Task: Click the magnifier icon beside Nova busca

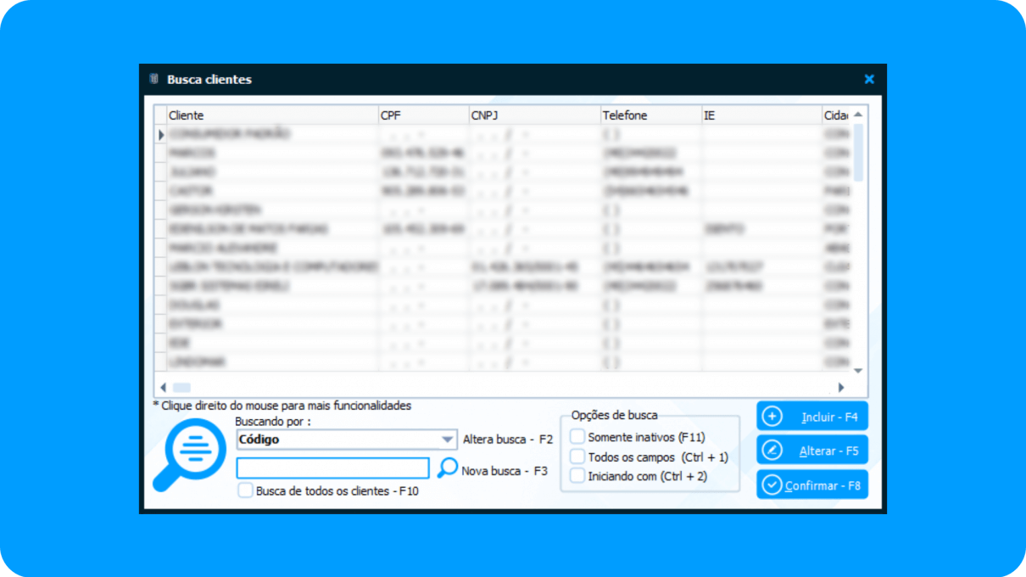Action: [x=447, y=468]
